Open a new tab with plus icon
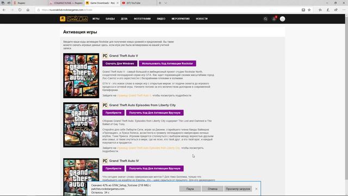 160,3
